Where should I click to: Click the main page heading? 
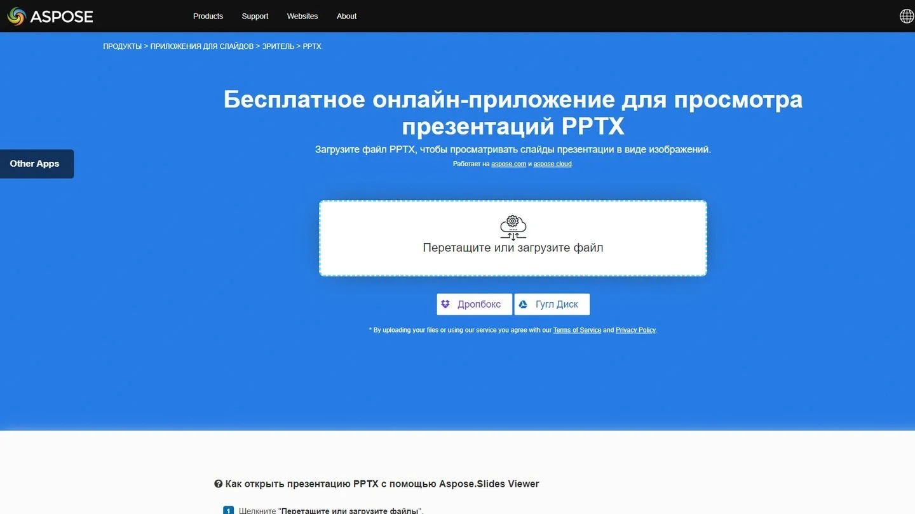(x=513, y=112)
